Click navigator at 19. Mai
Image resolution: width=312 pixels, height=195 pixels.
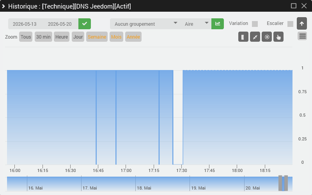(199, 188)
